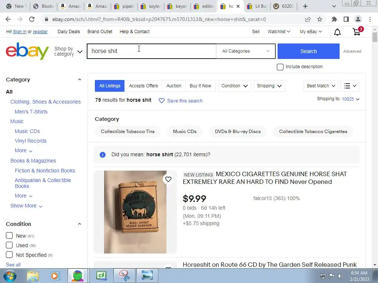Click the volume speaker tray icon
The height and width of the screenshot is (283, 378).
click(340, 276)
